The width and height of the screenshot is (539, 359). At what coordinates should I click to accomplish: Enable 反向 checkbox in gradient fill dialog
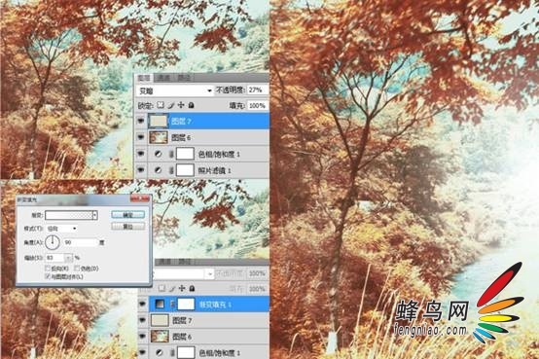[x=48, y=268]
